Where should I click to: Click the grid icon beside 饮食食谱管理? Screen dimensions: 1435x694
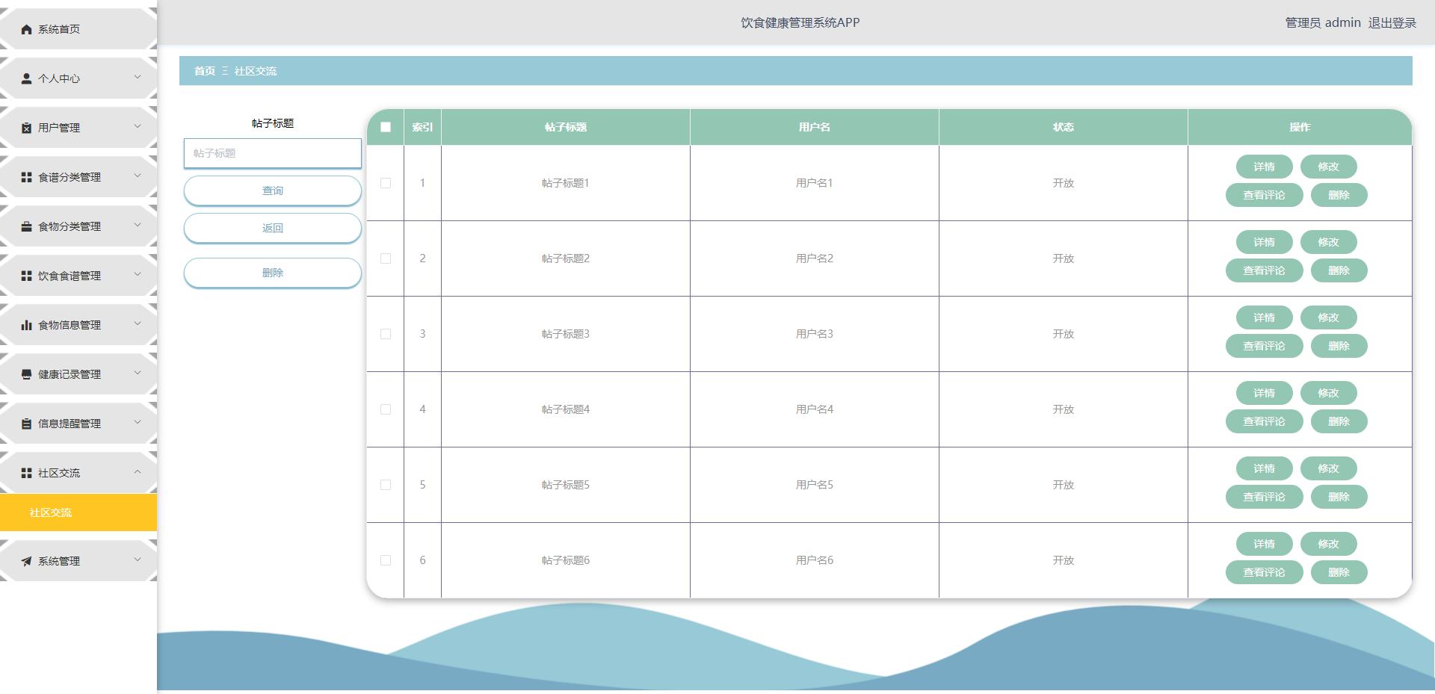(27, 276)
